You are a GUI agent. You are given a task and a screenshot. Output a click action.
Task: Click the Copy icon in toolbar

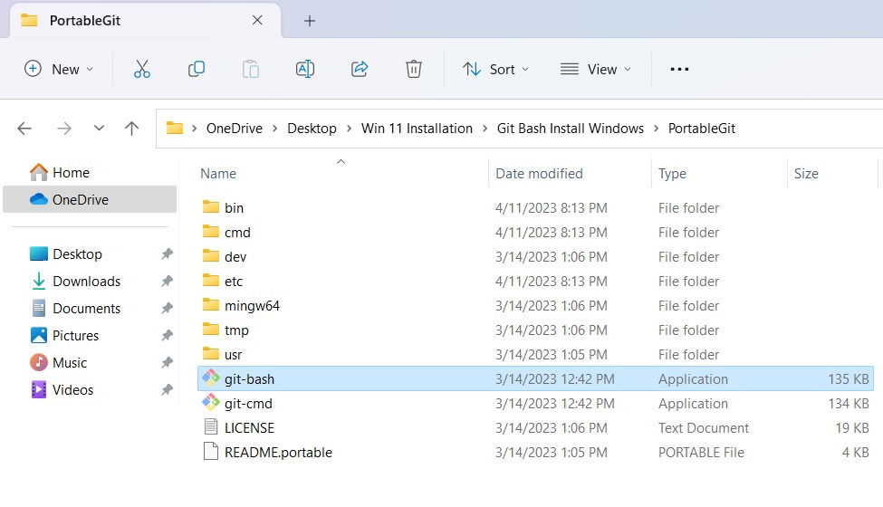coord(196,69)
